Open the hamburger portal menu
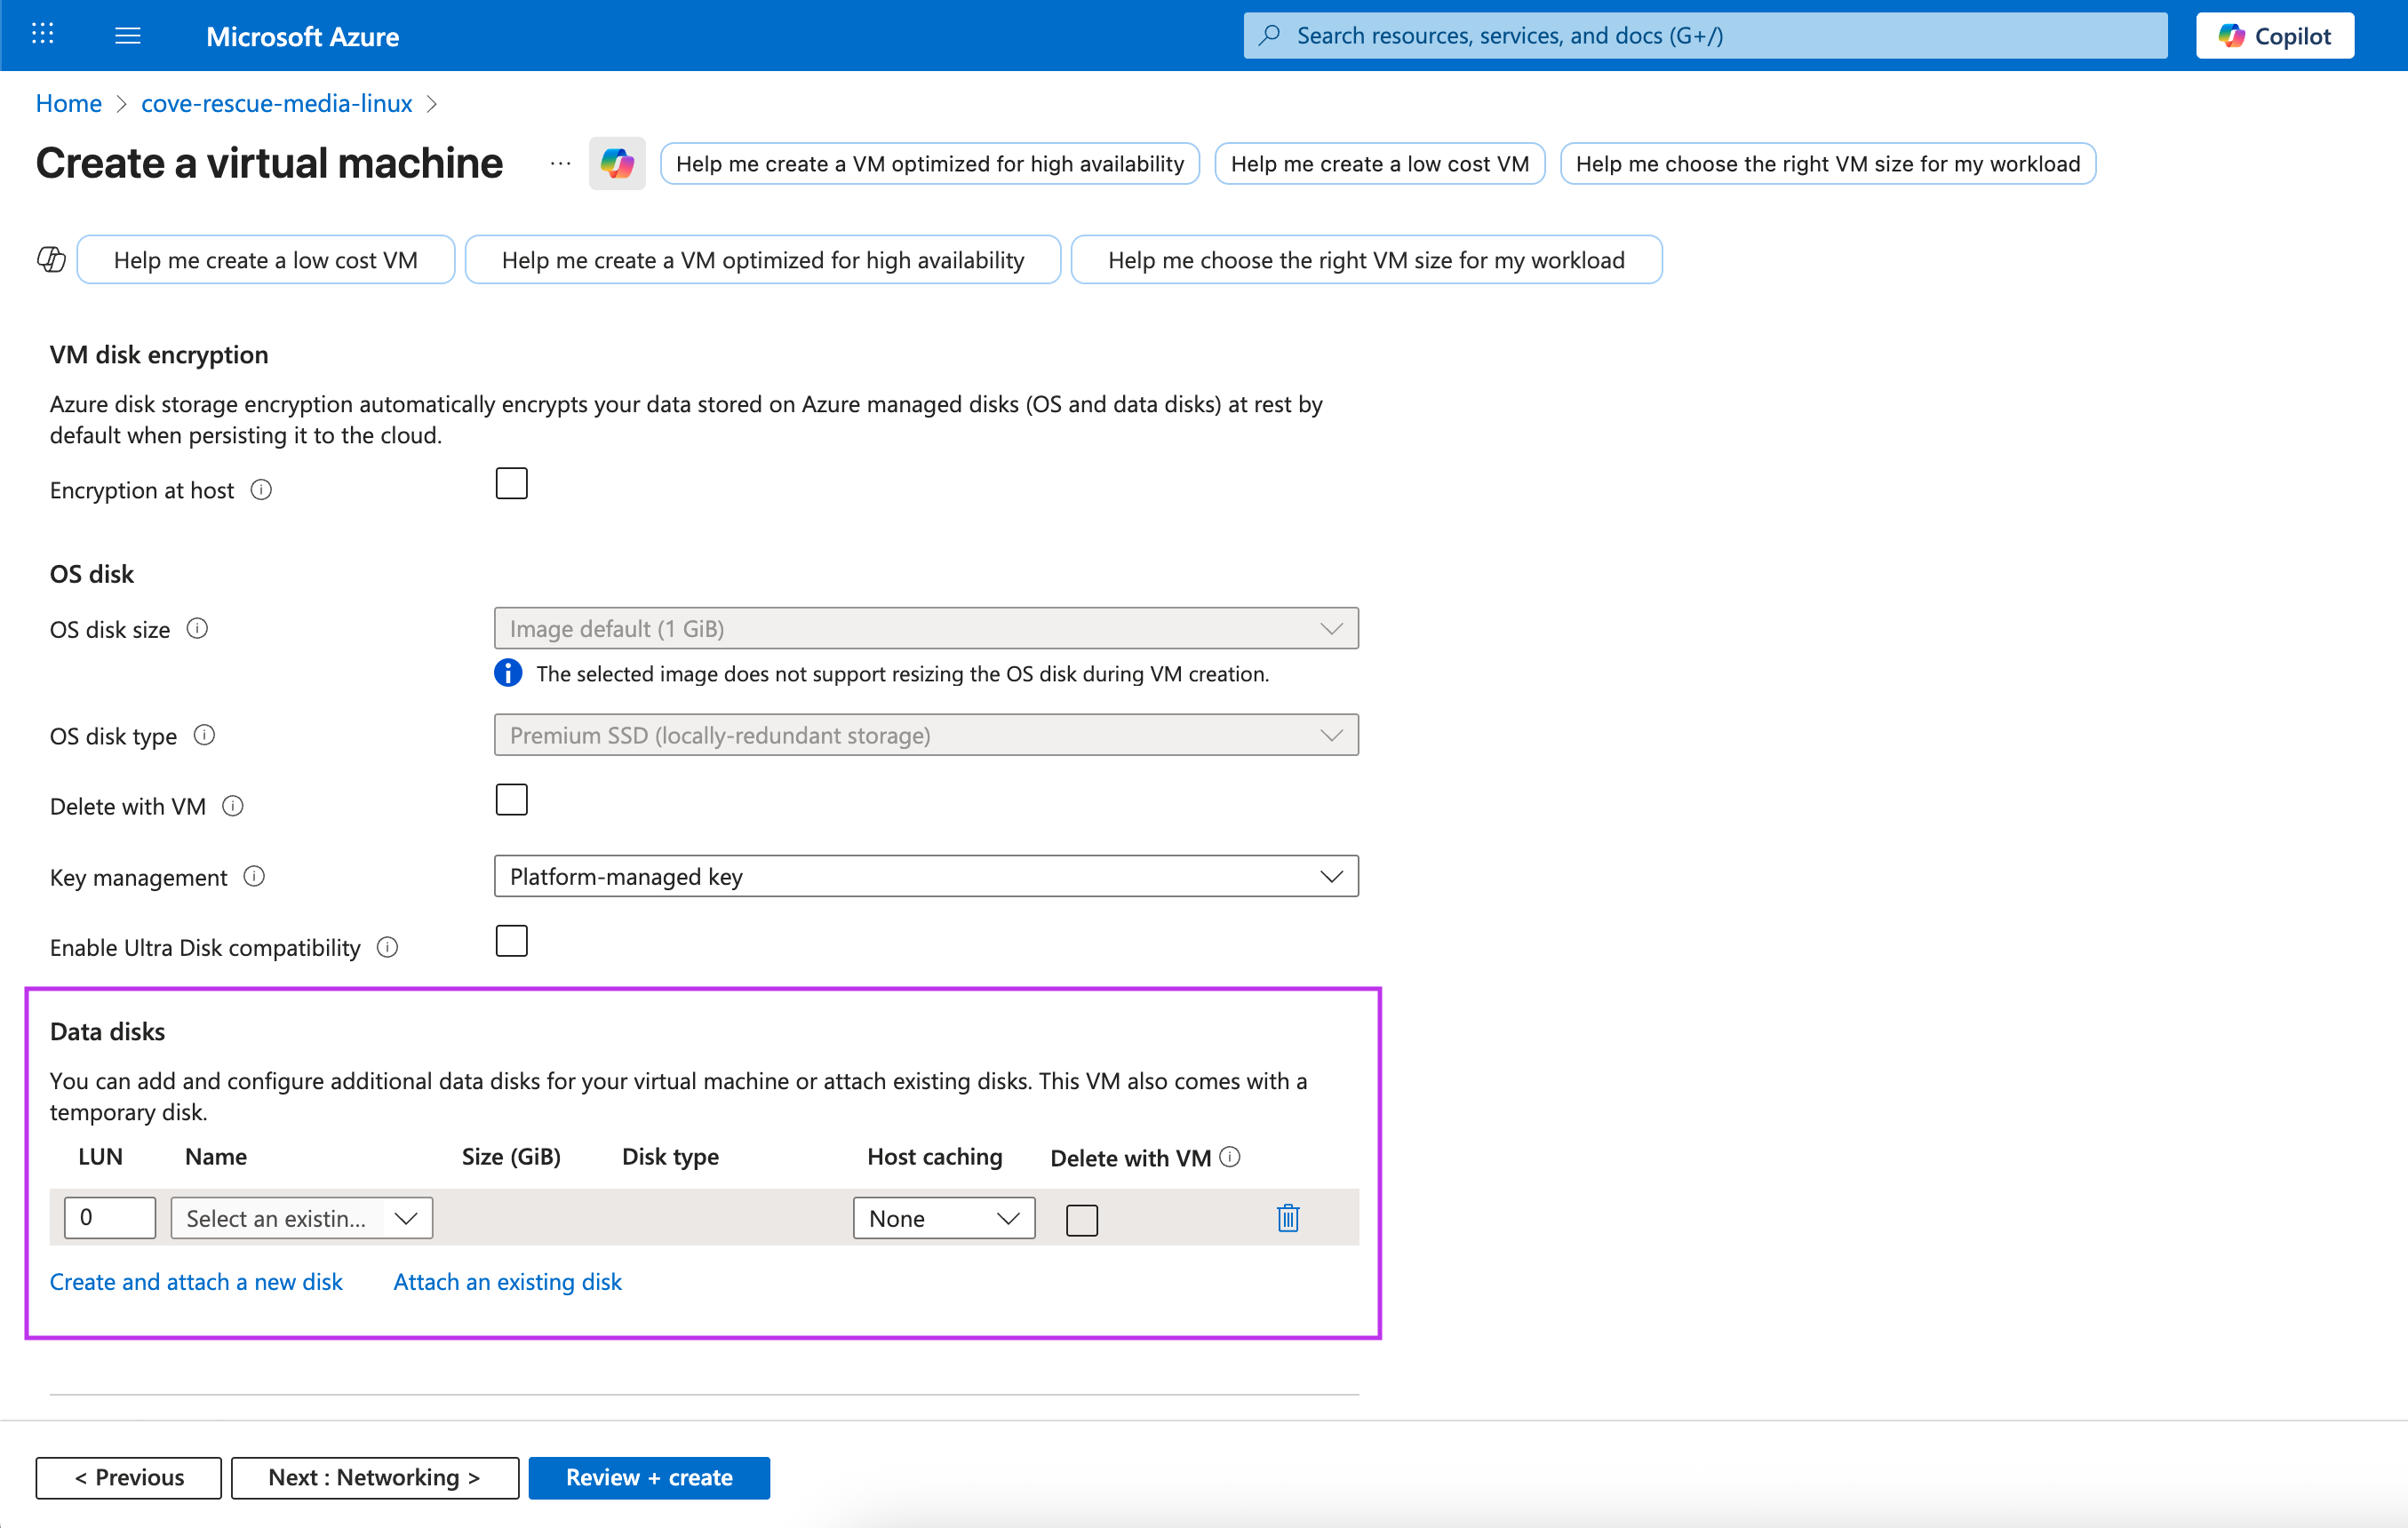The image size is (2408, 1528). click(127, 36)
